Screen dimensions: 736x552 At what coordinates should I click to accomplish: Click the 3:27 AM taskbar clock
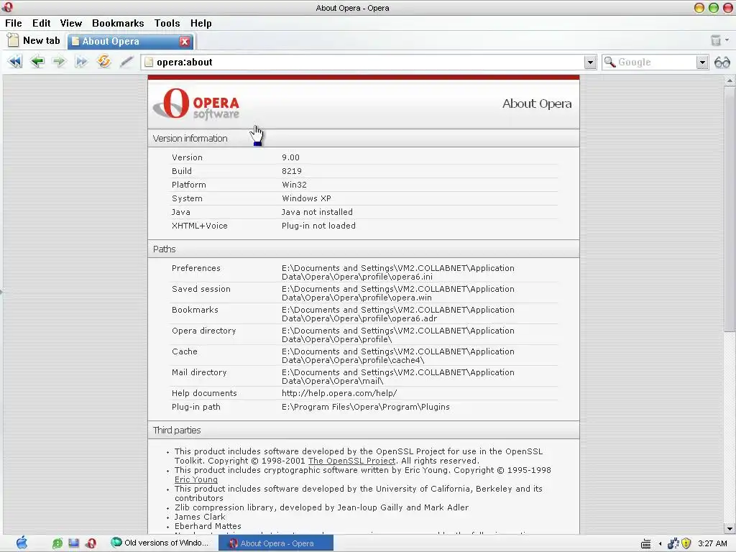tap(712, 543)
